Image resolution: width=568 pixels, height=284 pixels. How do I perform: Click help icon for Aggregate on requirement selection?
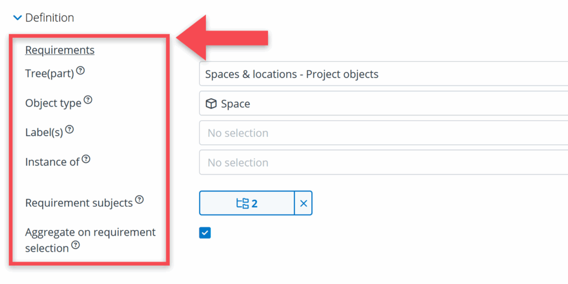tap(75, 245)
